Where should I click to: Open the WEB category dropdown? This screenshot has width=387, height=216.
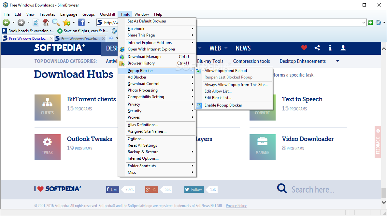point(225,48)
